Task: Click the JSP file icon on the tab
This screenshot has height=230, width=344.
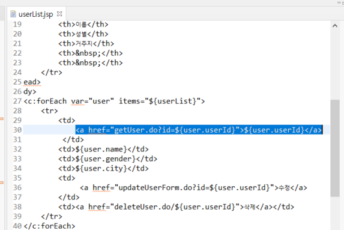Action: [x=13, y=14]
